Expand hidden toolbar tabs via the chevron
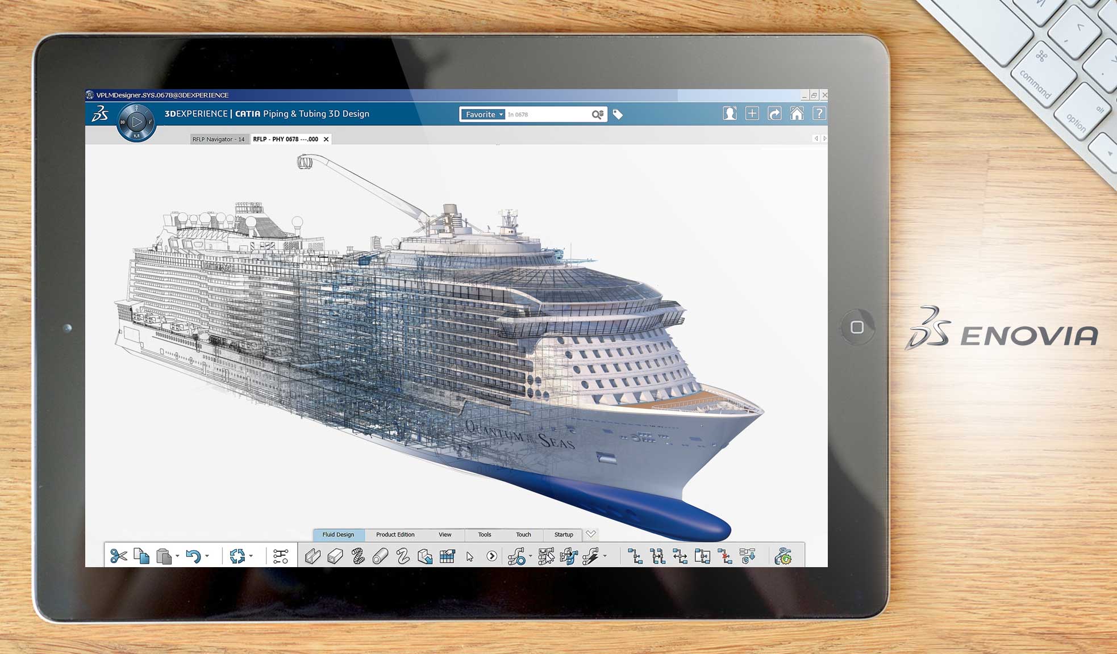Viewport: 1117px width, 654px height. click(590, 534)
